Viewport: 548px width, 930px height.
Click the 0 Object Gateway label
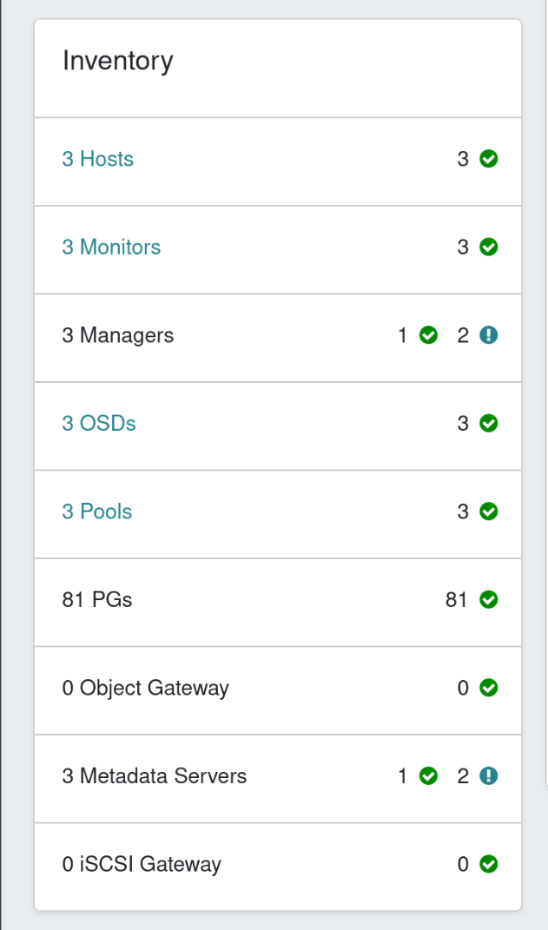pyautogui.click(x=146, y=689)
